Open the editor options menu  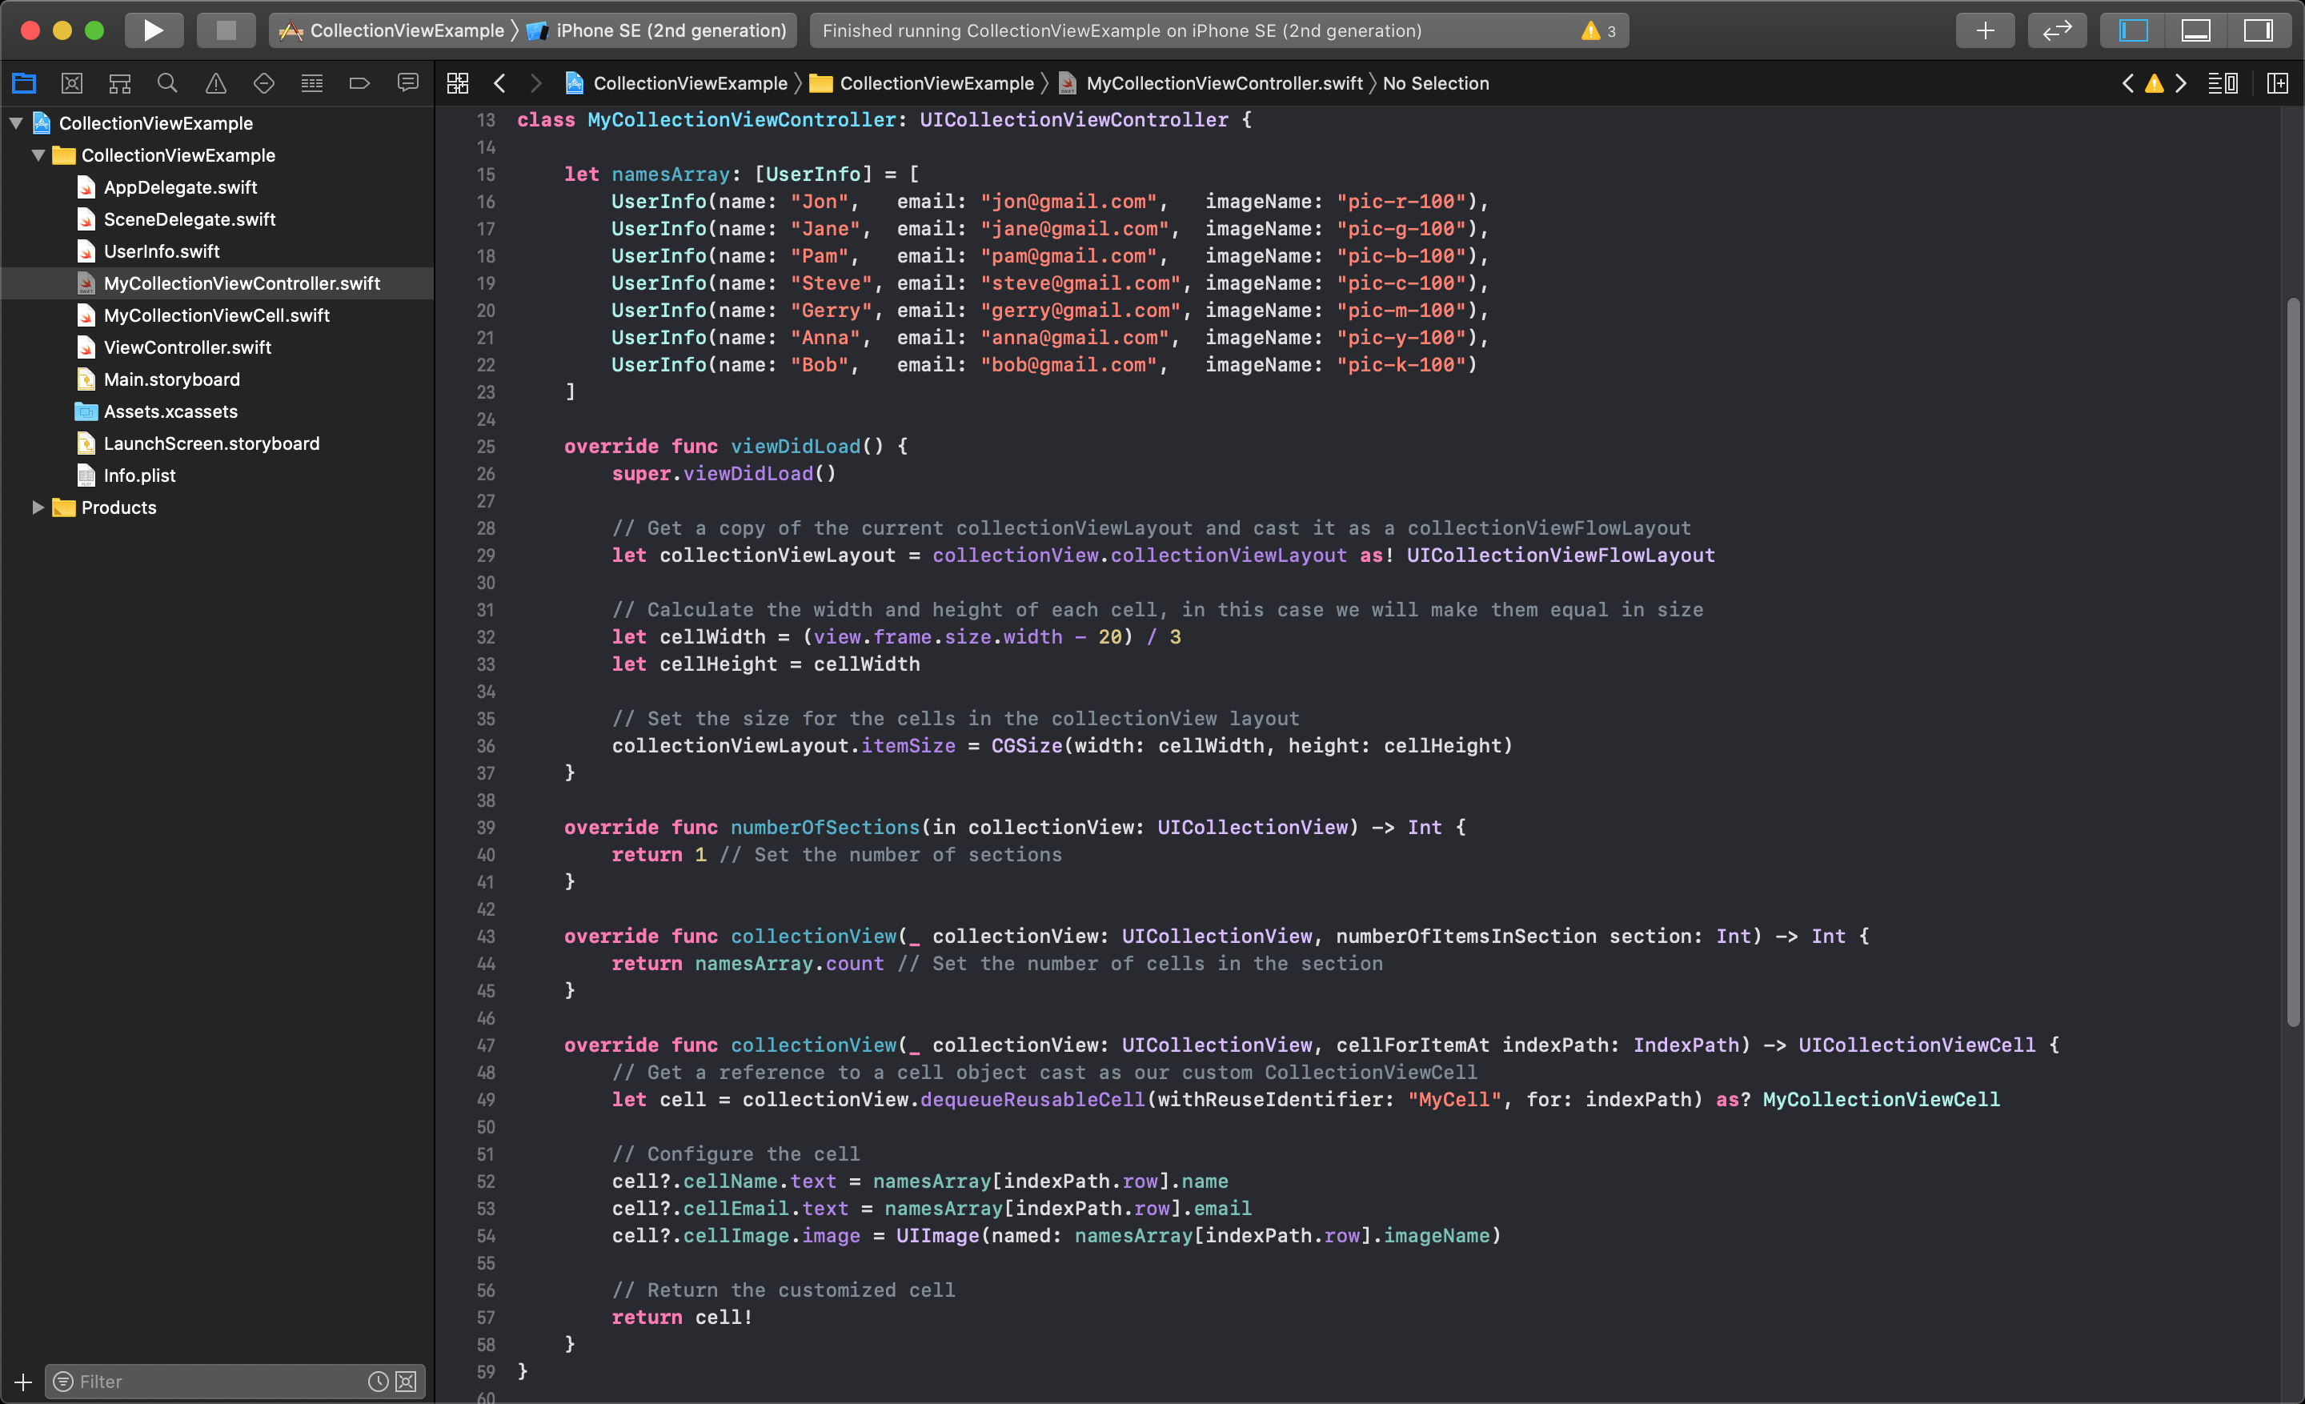pyautogui.click(x=2223, y=83)
